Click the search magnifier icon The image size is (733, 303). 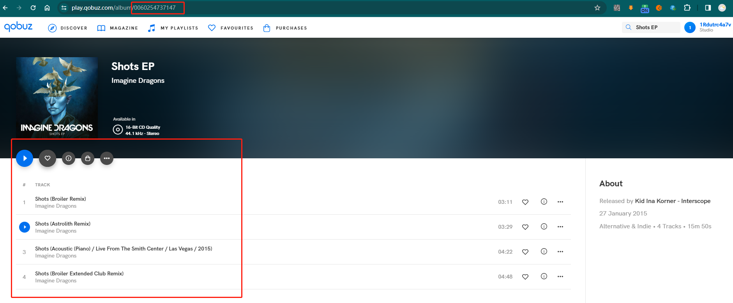628,27
